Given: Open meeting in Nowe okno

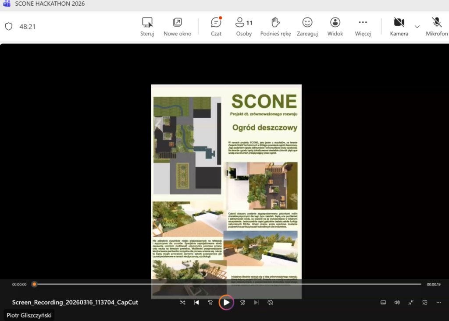Looking at the screenshot, I should click(x=177, y=26).
